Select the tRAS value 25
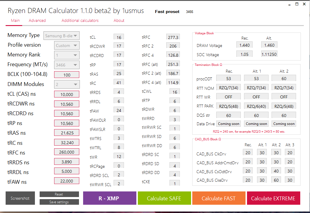 point(119,73)
